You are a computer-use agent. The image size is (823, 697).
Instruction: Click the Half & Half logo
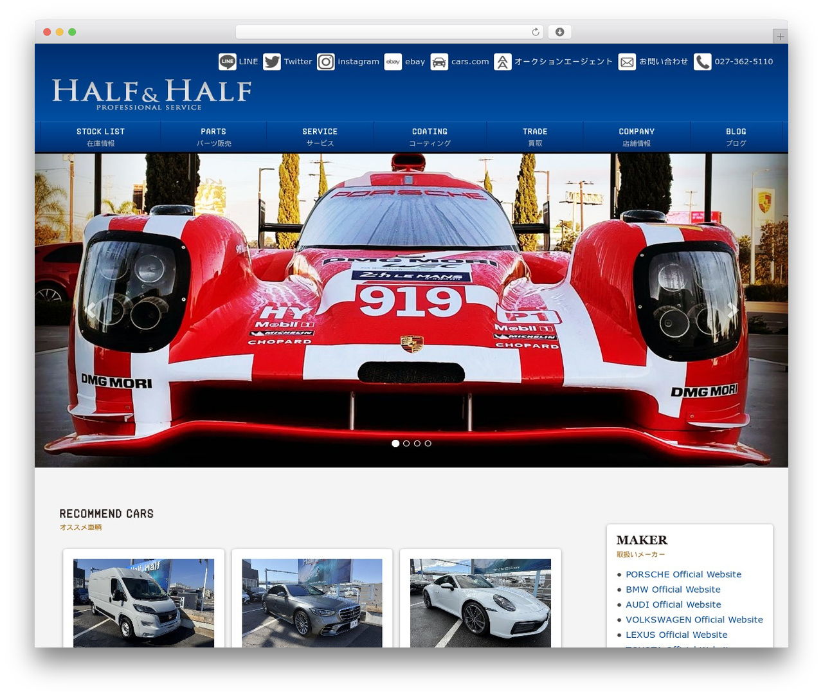click(152, 95)
